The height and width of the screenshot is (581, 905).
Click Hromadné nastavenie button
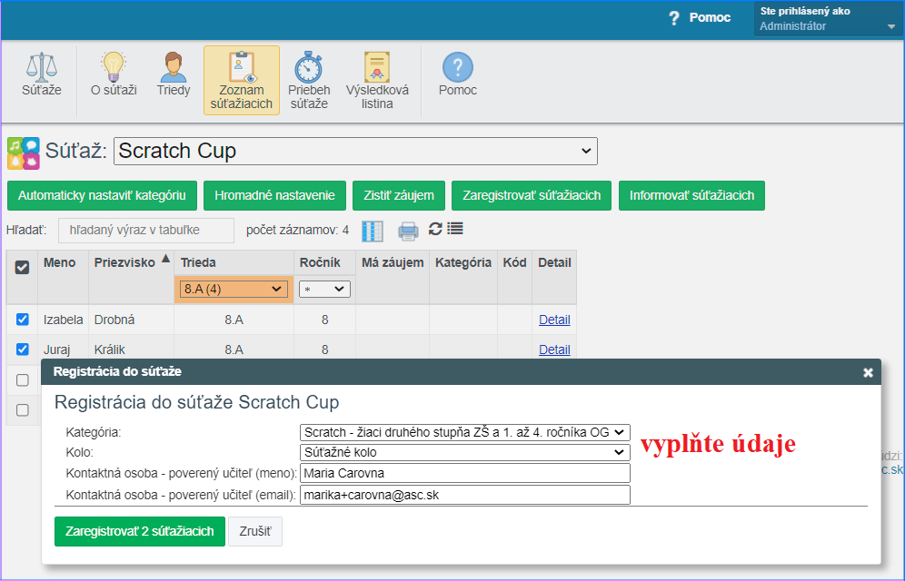(x=274, y=195)
